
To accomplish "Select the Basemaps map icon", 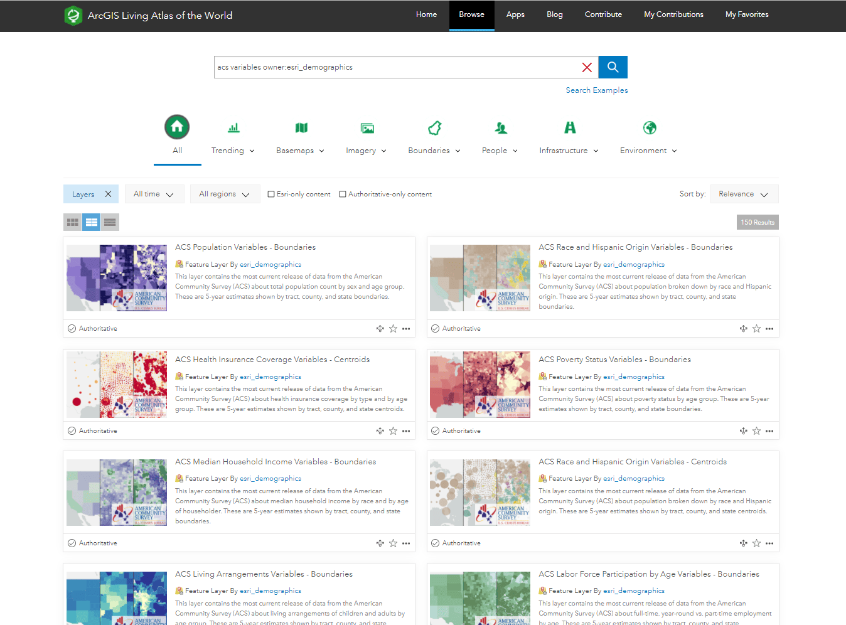I will click(x=301, y=128).
